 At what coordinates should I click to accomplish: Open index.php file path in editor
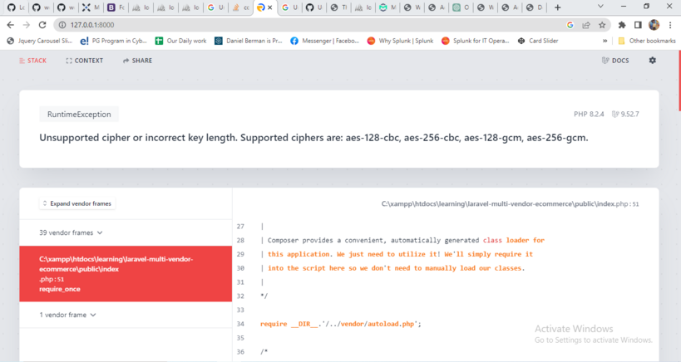point(509,203)
